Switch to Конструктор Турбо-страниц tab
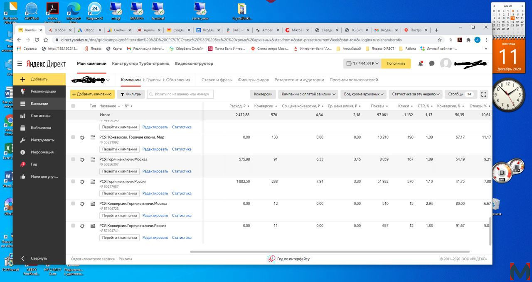 pos(140,63)
